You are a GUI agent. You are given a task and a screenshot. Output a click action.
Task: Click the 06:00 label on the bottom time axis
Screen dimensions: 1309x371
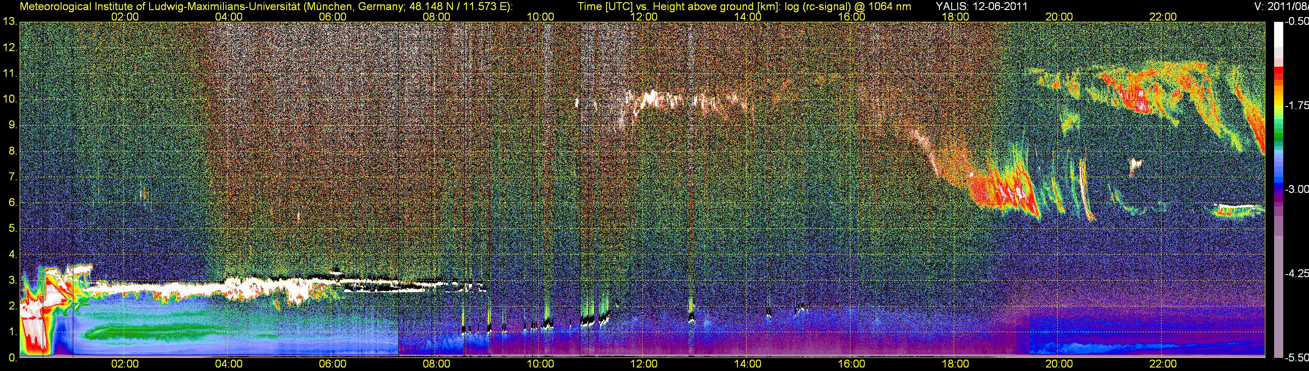[332, 364]
